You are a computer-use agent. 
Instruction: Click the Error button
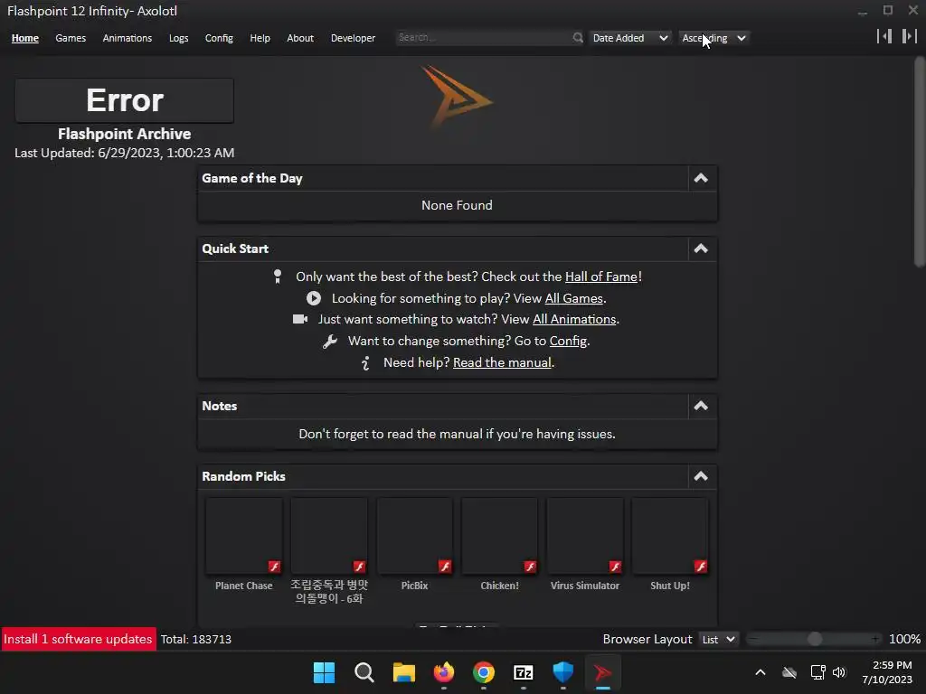[x=124, y=100]
